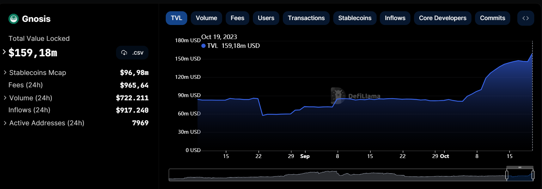Click the $917.240 inflows value
This screenshot has height=189, width=542.
pyautogui.click(x=132, y=110)
